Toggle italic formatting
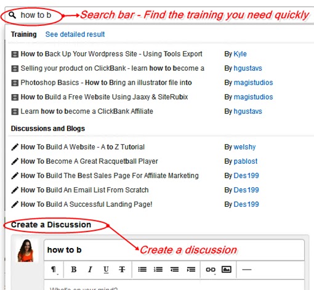314x290 pixels. [90, 270]
